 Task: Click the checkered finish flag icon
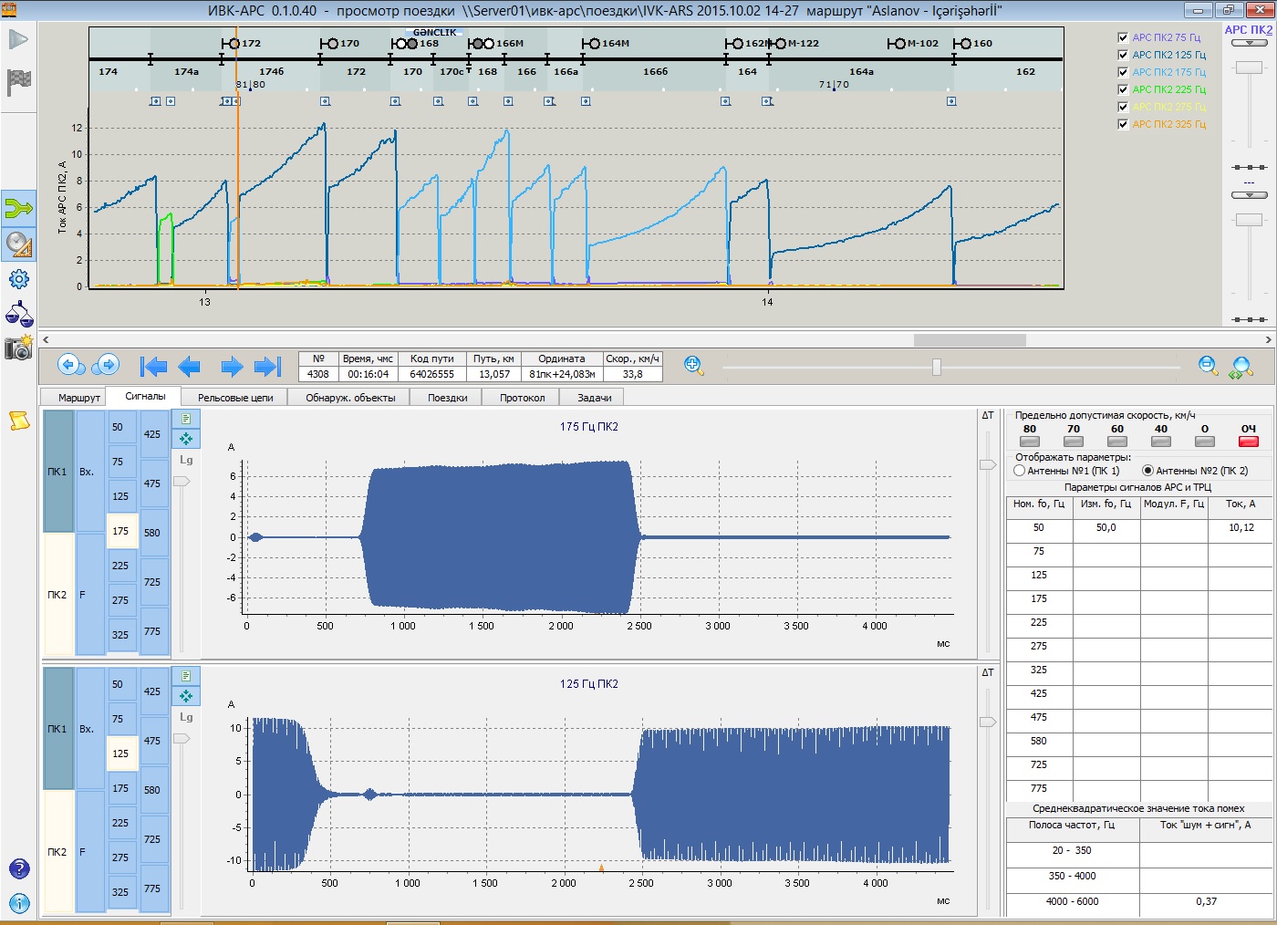click(x=18, y=81)
